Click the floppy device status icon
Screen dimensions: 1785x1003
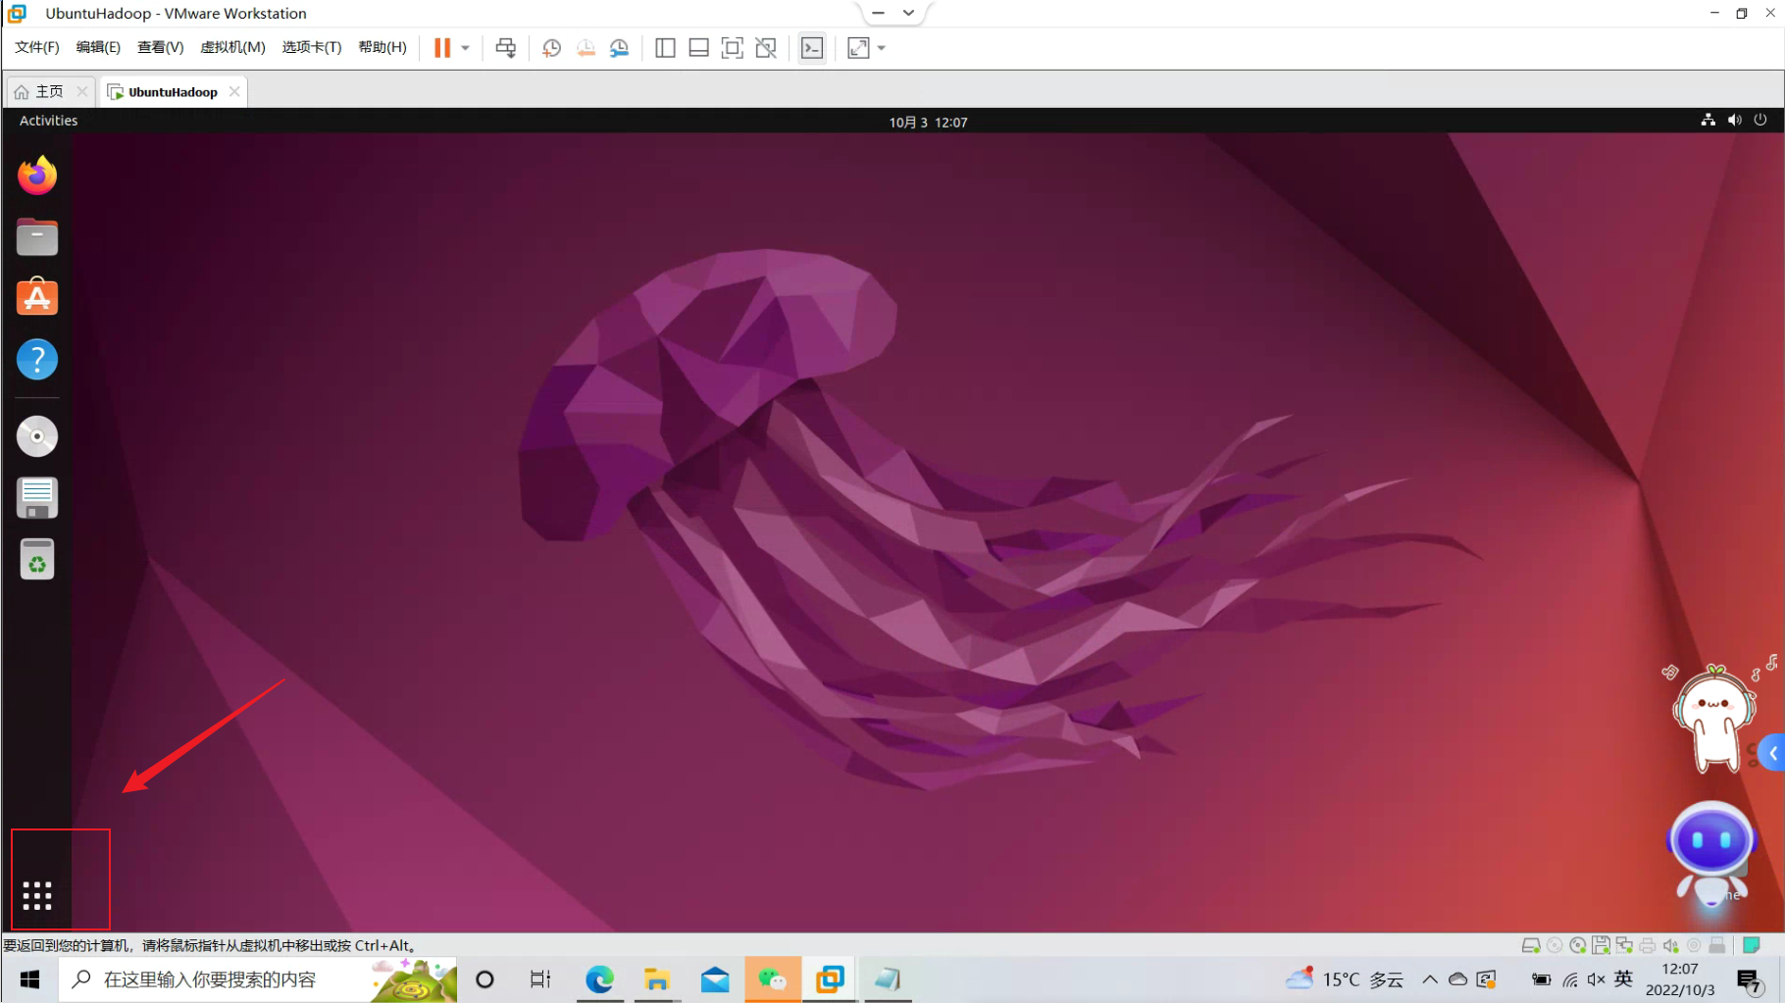[x=1601, y=945]
